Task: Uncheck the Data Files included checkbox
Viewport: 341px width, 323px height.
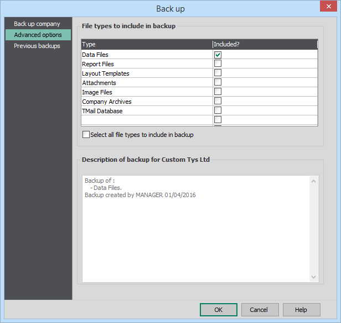Action: click(x=218, y=55)
